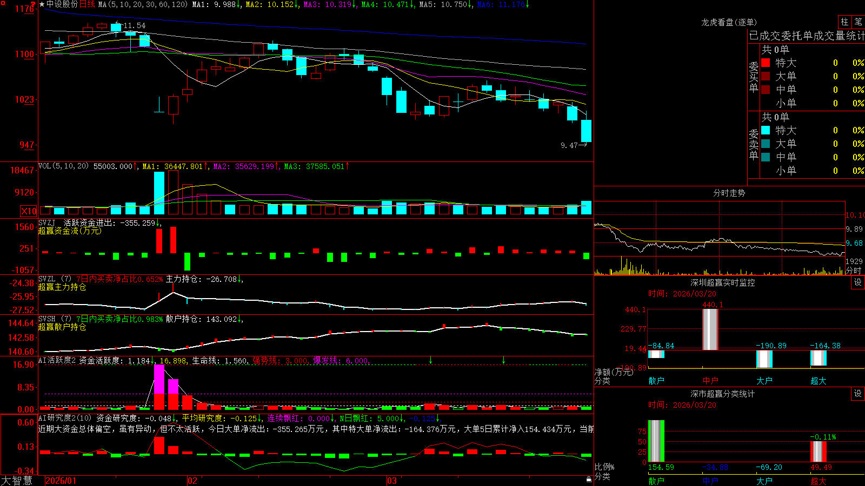Click the 7日内买卖净占比0.652% text

tap(119, 279)
